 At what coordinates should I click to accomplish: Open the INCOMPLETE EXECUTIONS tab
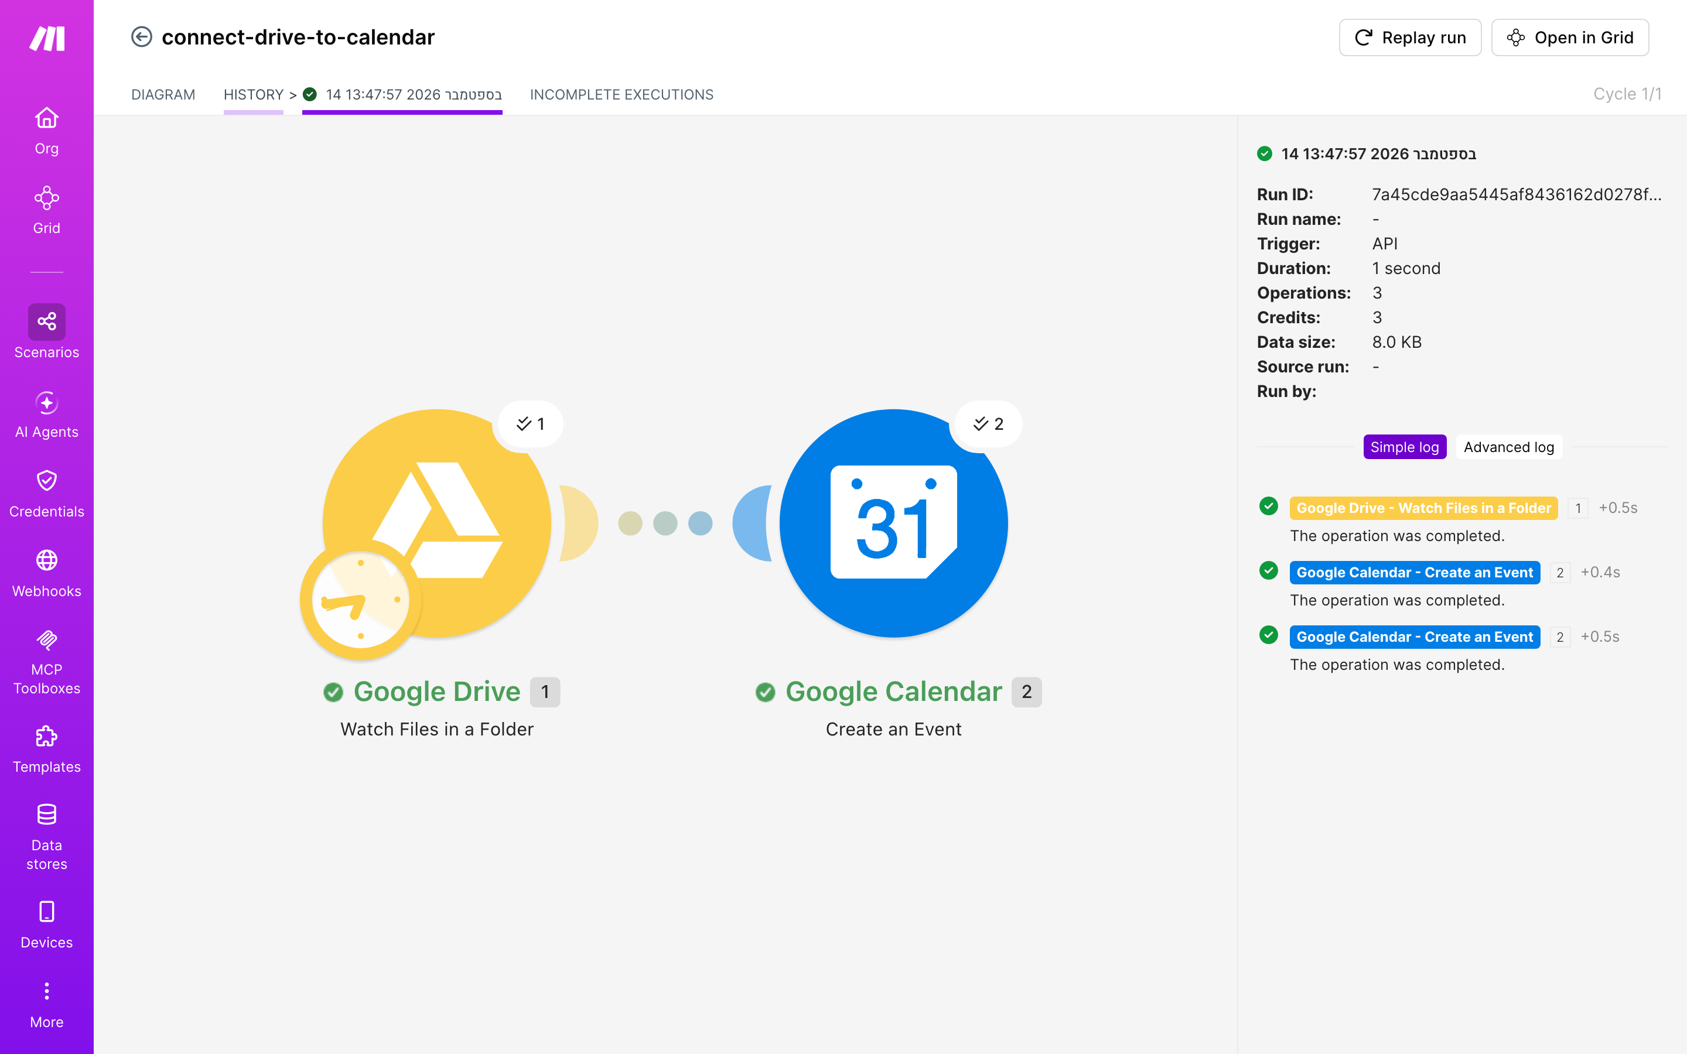(x=622, y=94)
